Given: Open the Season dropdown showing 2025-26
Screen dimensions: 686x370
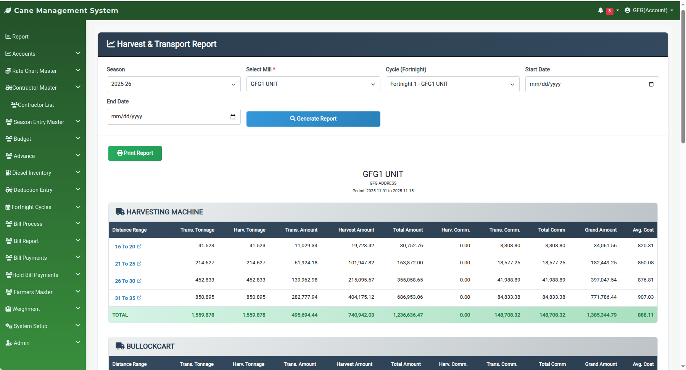Looking at the screenshot, I should [x=174, y=84].
